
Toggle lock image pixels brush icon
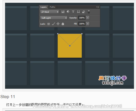click(53, 24)
